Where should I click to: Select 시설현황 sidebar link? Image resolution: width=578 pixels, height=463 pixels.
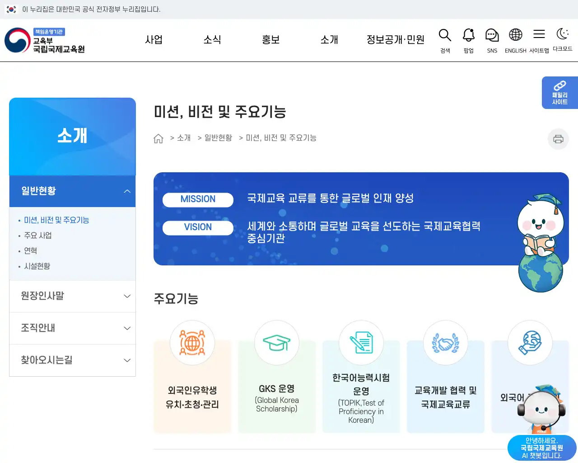37,266
